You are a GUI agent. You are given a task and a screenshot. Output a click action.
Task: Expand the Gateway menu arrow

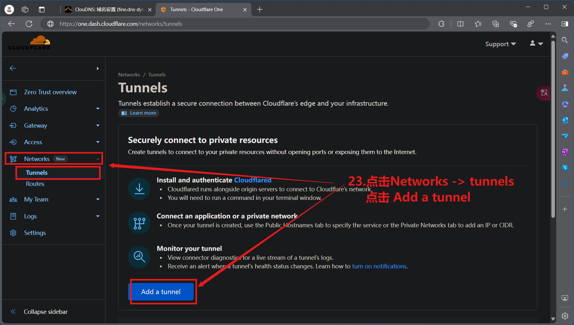click(98, 125)
